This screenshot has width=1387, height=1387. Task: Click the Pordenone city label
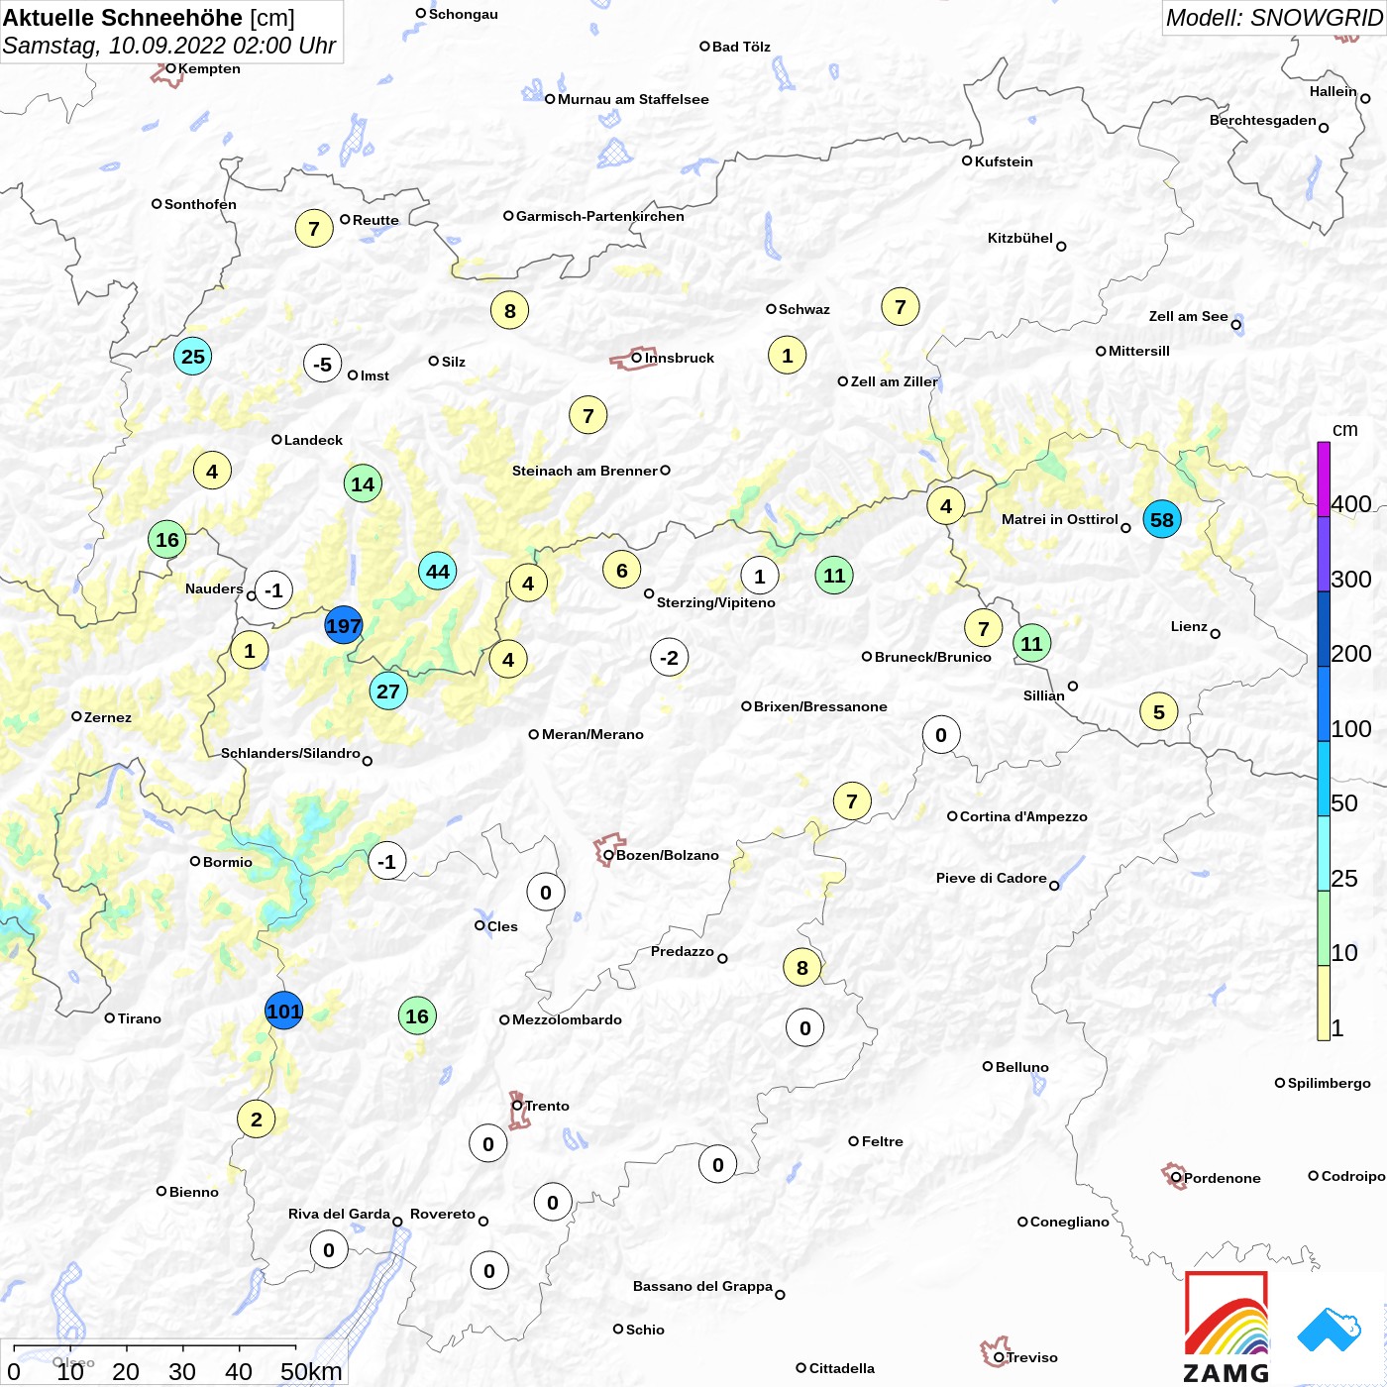point(1223,1178)
